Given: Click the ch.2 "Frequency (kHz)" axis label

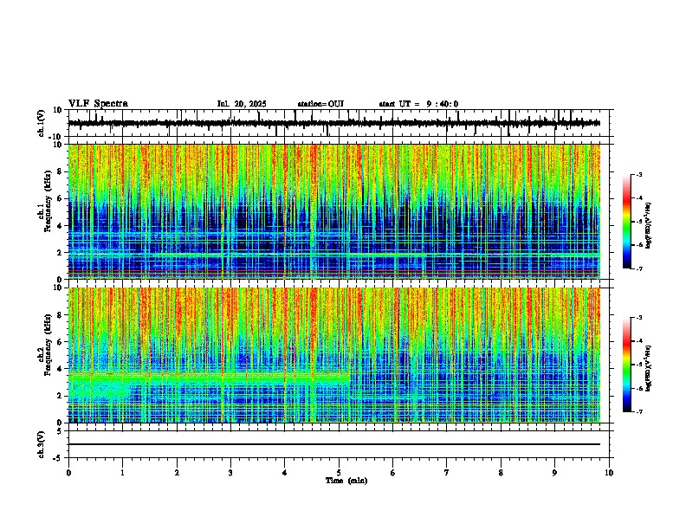Looking at the screenshot, I should click(49, 344).
